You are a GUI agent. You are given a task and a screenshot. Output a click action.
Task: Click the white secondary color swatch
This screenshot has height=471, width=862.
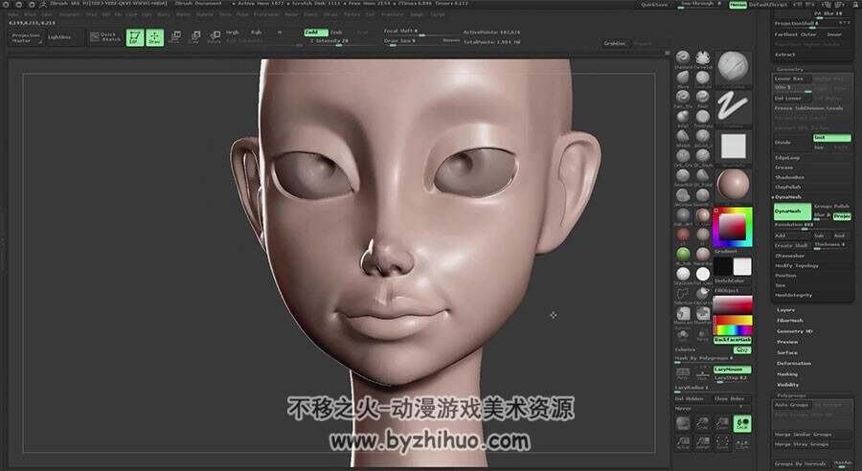[741, 266]
